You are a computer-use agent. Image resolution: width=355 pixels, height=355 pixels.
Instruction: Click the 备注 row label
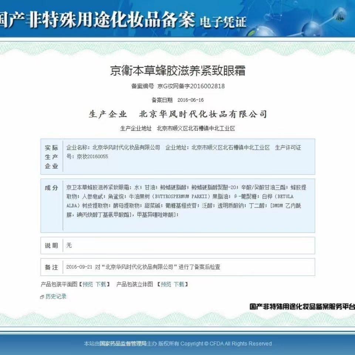coord(51,267)
